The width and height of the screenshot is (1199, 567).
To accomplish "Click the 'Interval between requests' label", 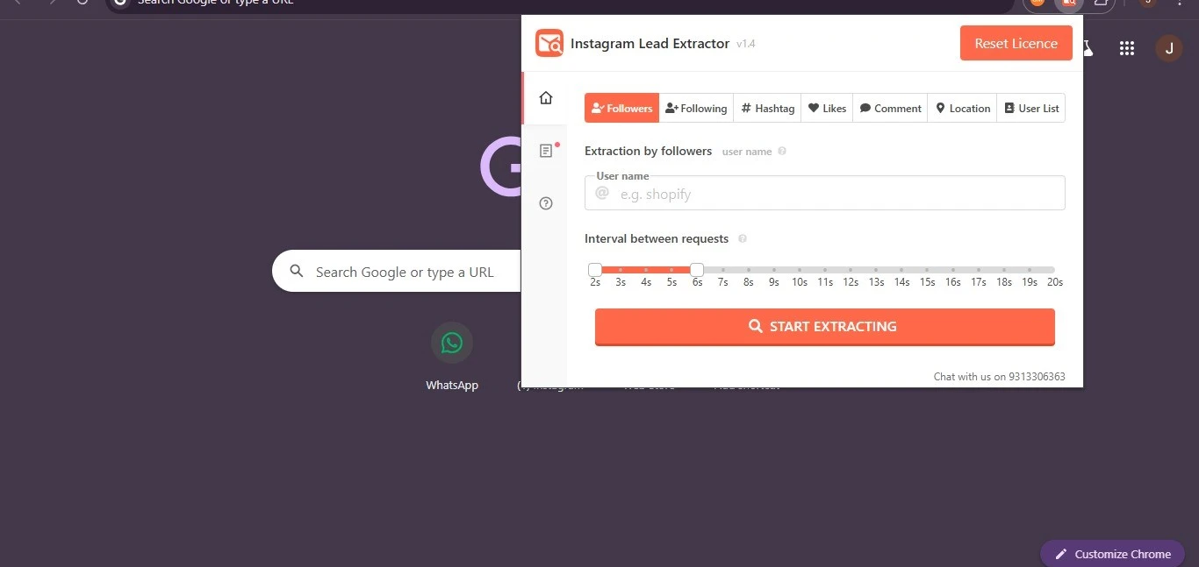I will point(657,238).
